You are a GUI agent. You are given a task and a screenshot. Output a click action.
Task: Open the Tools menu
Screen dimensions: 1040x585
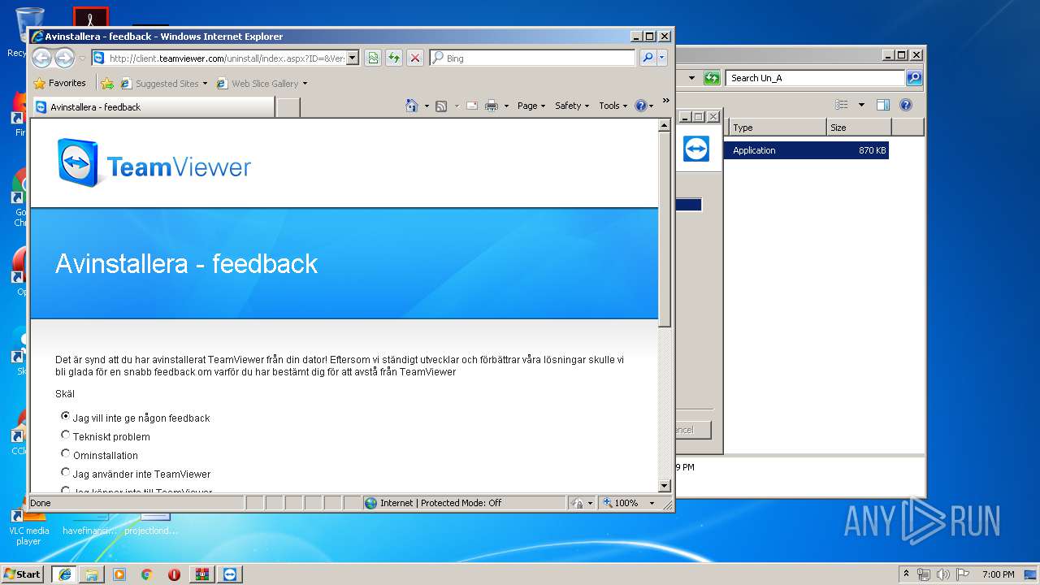point(613,106)
